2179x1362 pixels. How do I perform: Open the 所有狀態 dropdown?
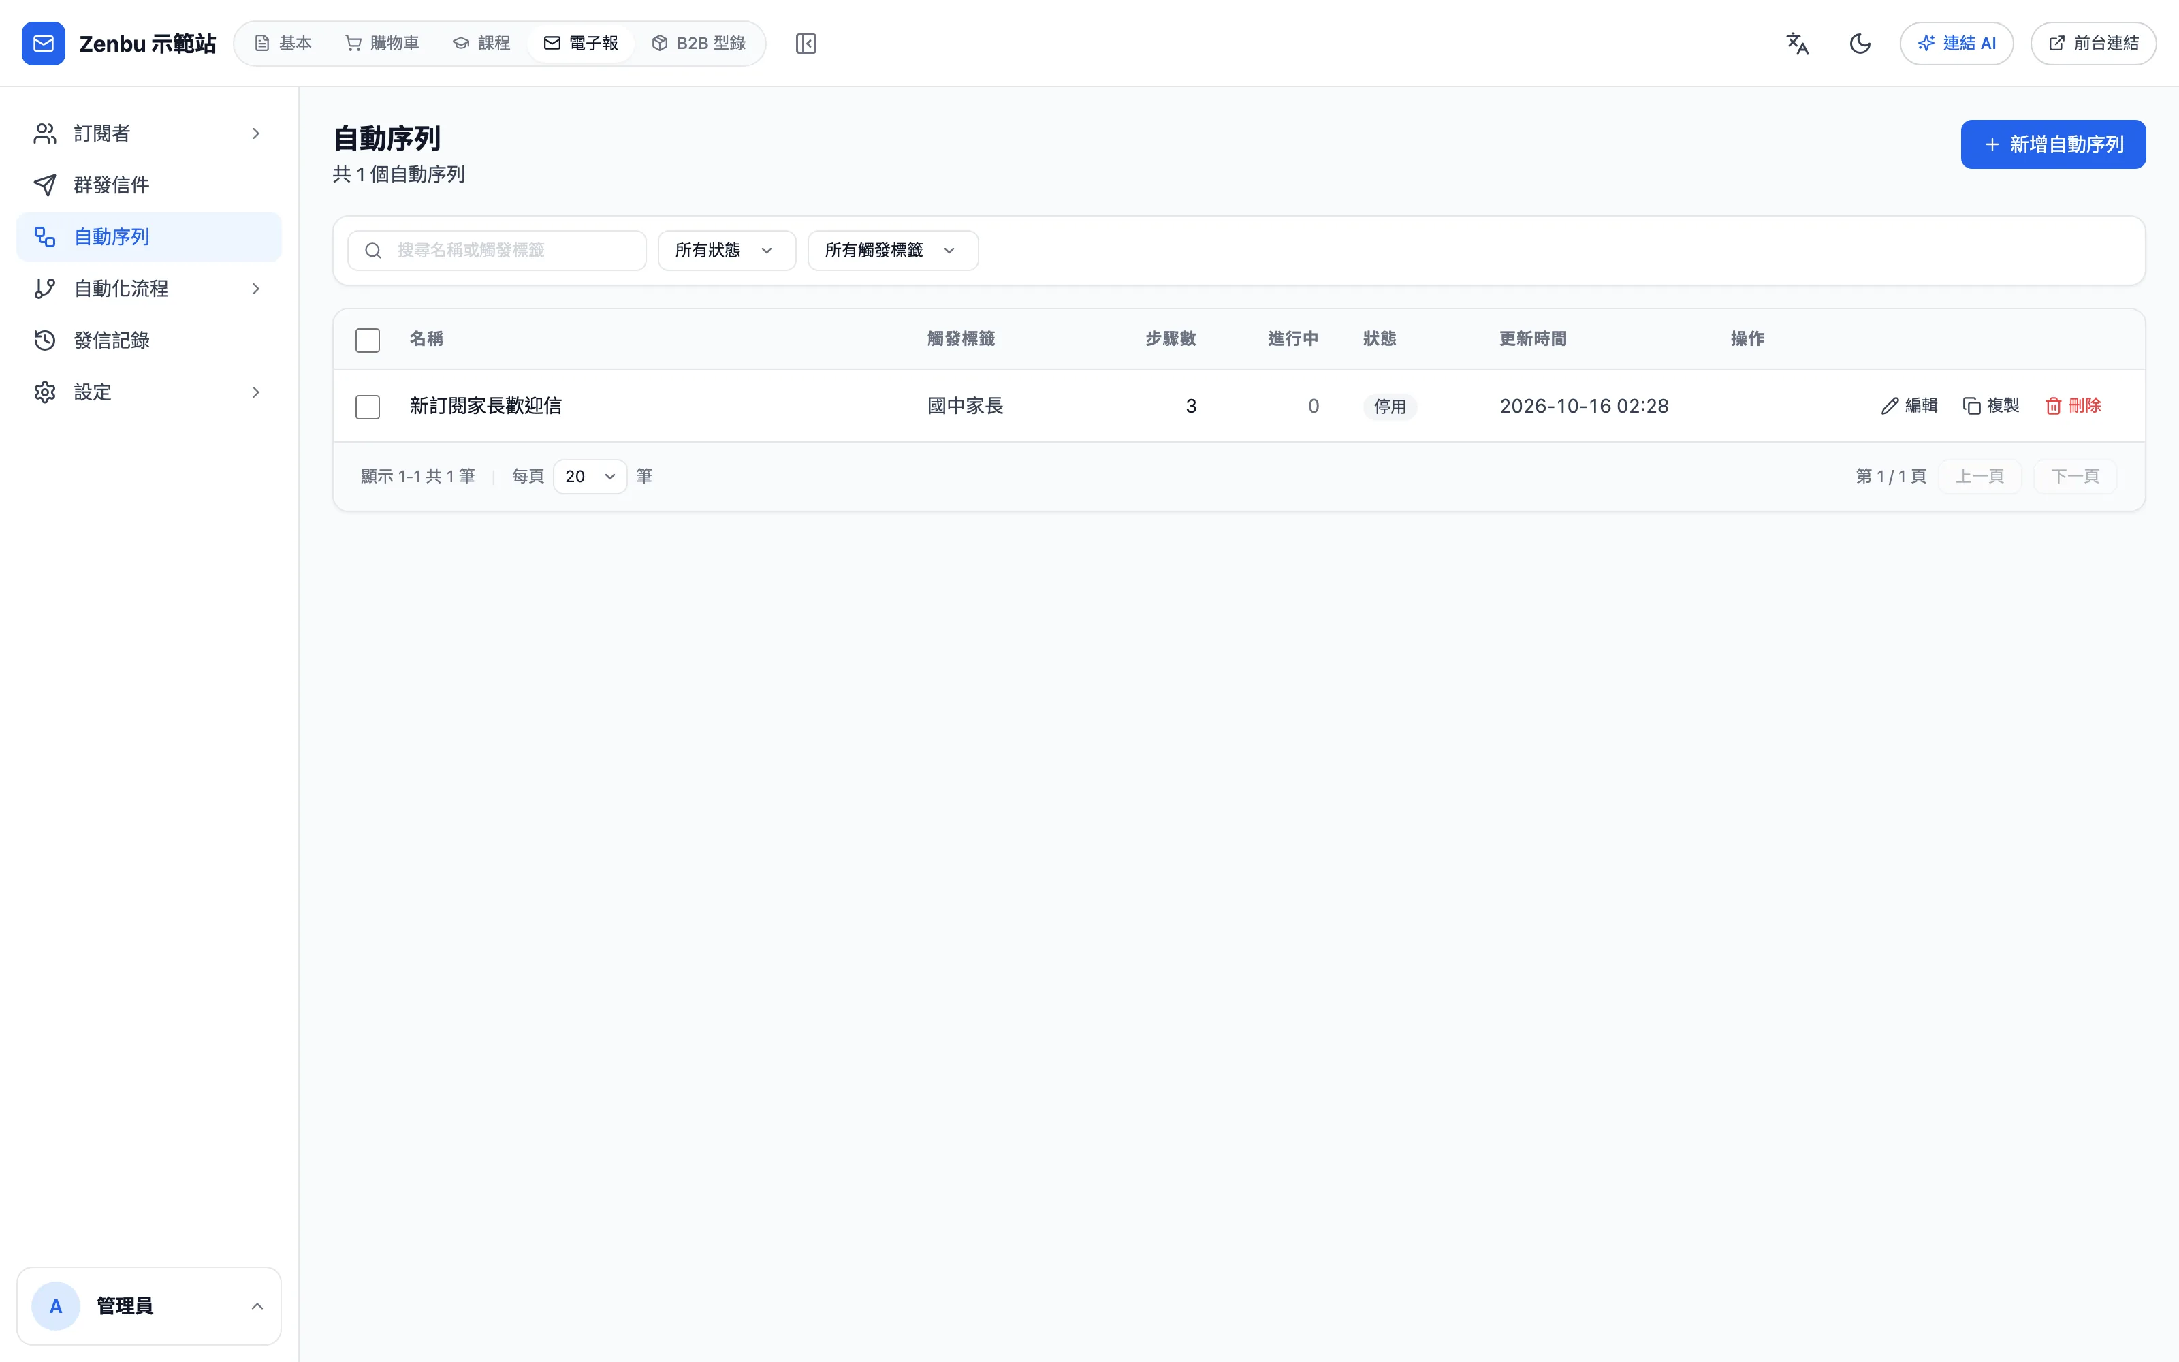click(x=727, y=251)
